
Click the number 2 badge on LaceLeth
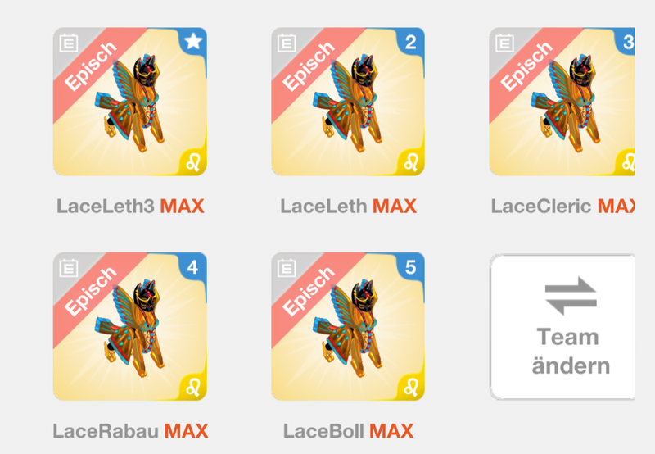411,42
